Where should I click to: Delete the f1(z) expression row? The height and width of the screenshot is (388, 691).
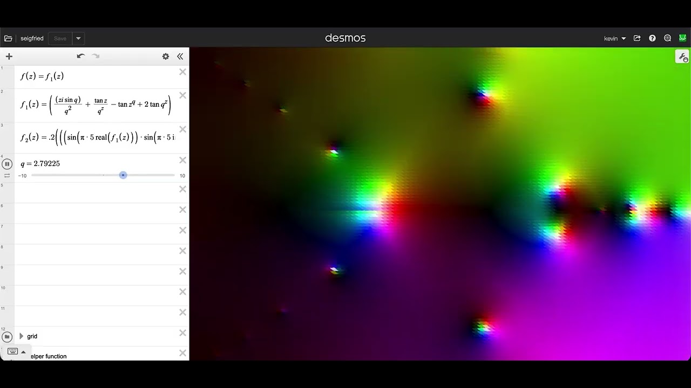pyautogui.click(x=182, y=95)
